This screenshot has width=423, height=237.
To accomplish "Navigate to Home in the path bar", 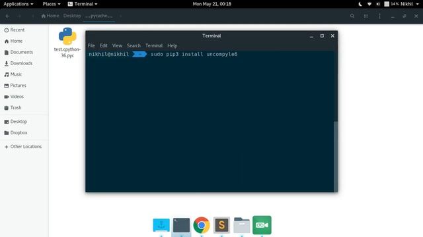I will click(x=50, y=16).
